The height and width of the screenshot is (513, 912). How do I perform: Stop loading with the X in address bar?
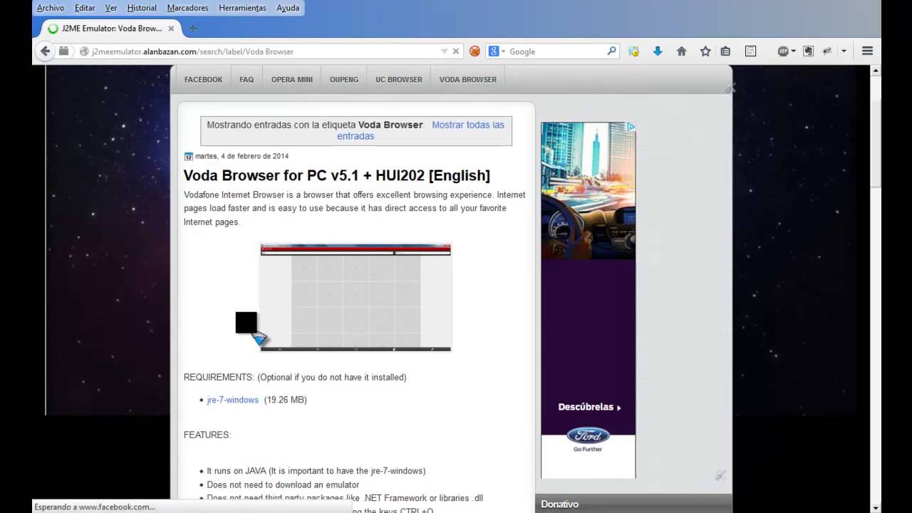456,51
